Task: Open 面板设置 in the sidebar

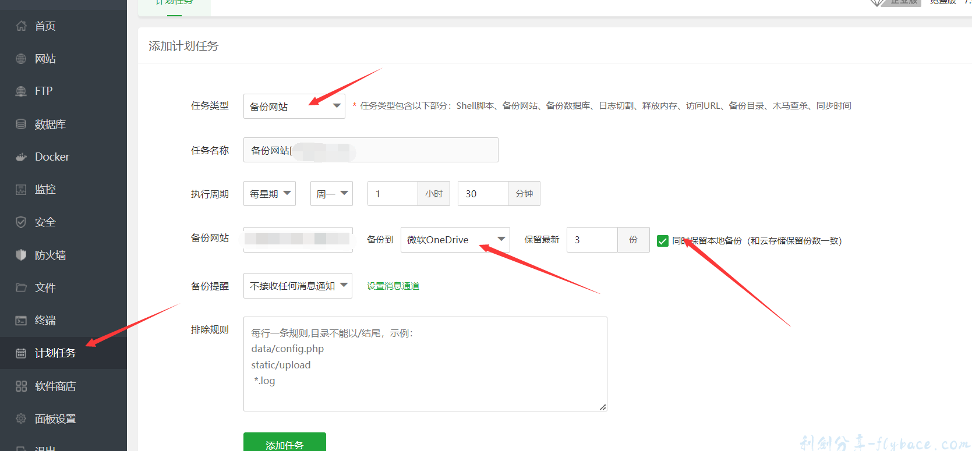Action: coord(63,418)
